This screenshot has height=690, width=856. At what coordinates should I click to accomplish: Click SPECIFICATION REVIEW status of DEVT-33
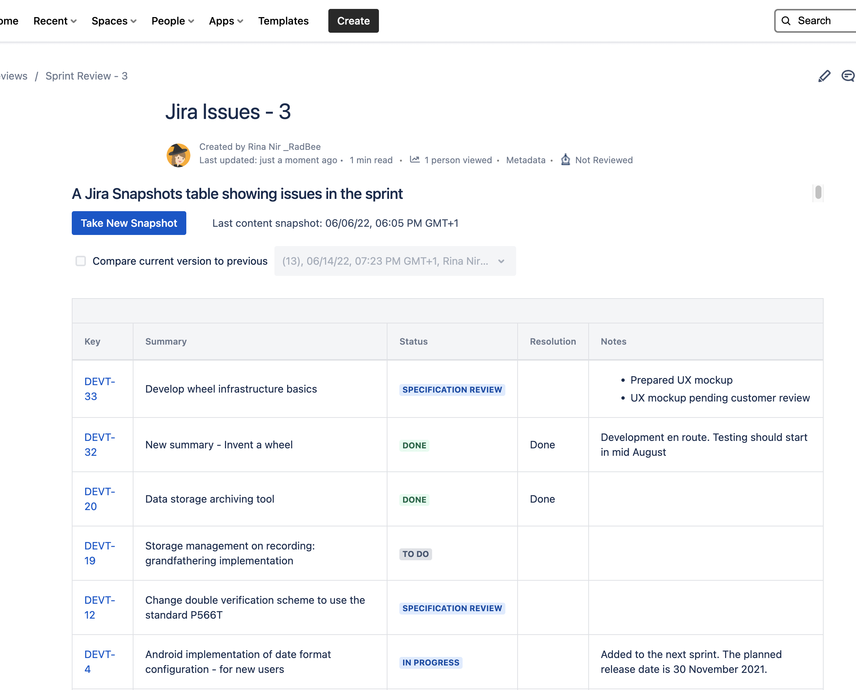click(x=452, y=390)
